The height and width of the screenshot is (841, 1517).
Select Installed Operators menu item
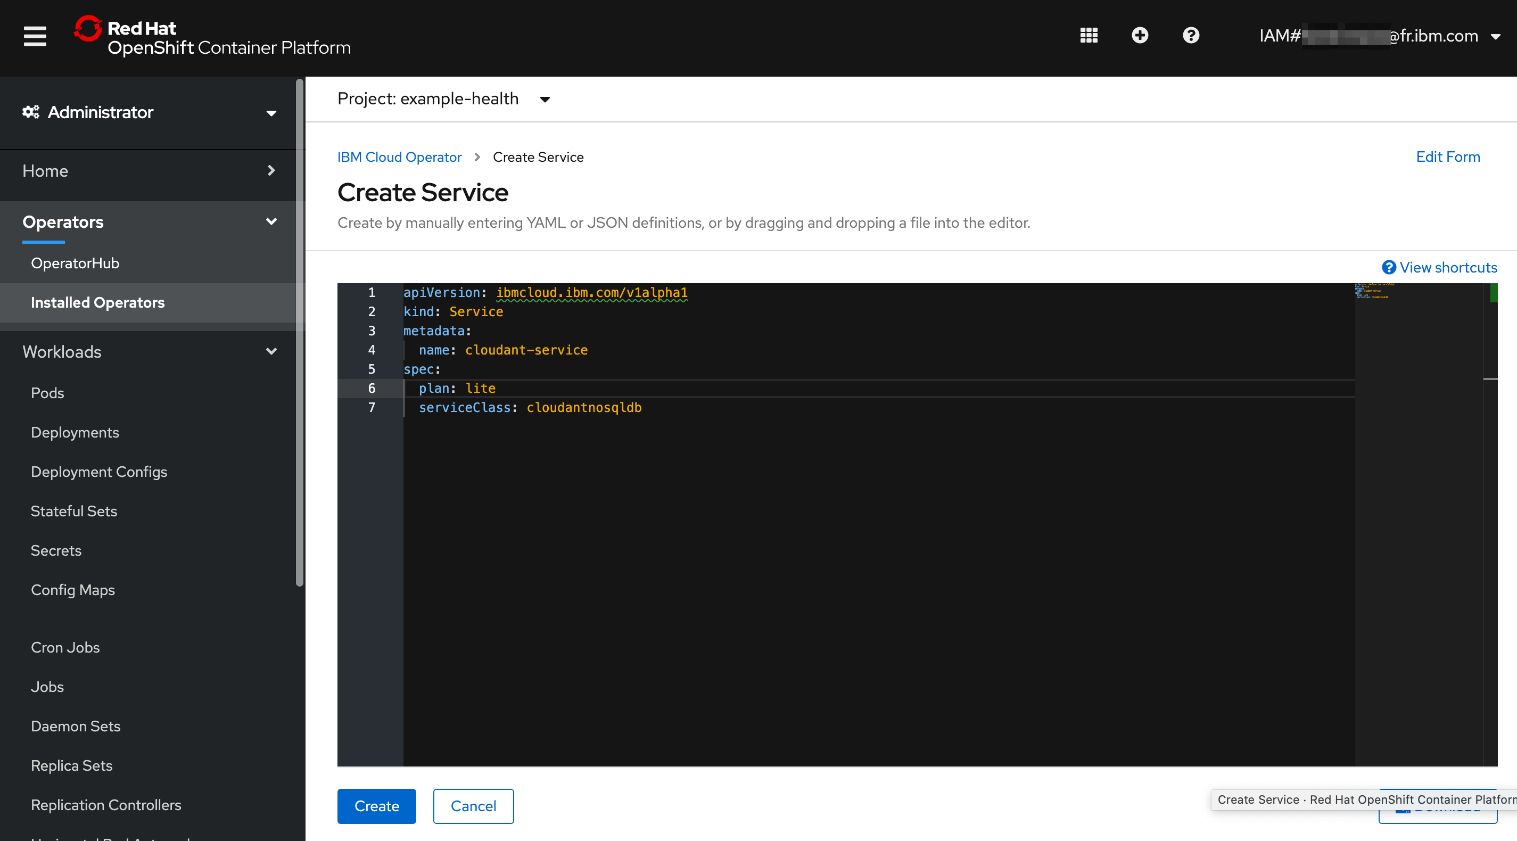pyautogui.click(x=97, y=301)
